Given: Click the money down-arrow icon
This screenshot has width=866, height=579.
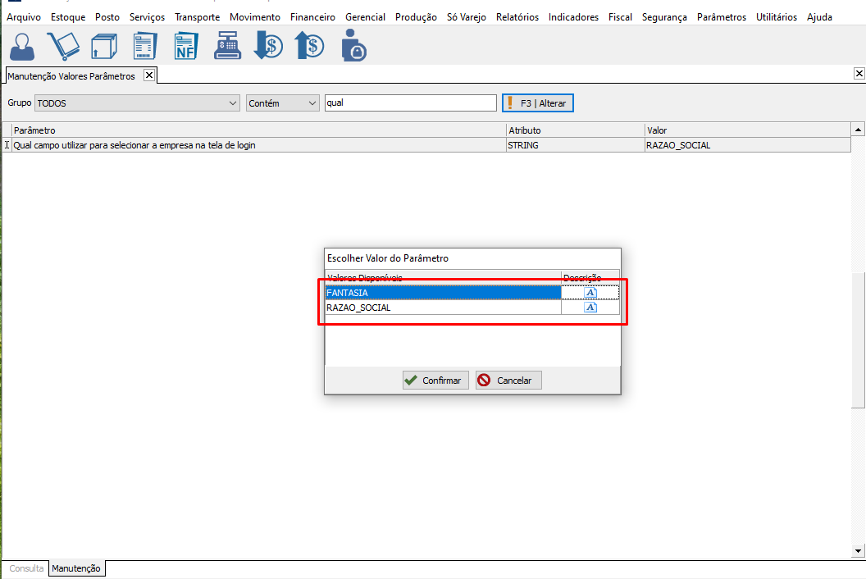Looking at the screenshot, I should coord(268,46).
